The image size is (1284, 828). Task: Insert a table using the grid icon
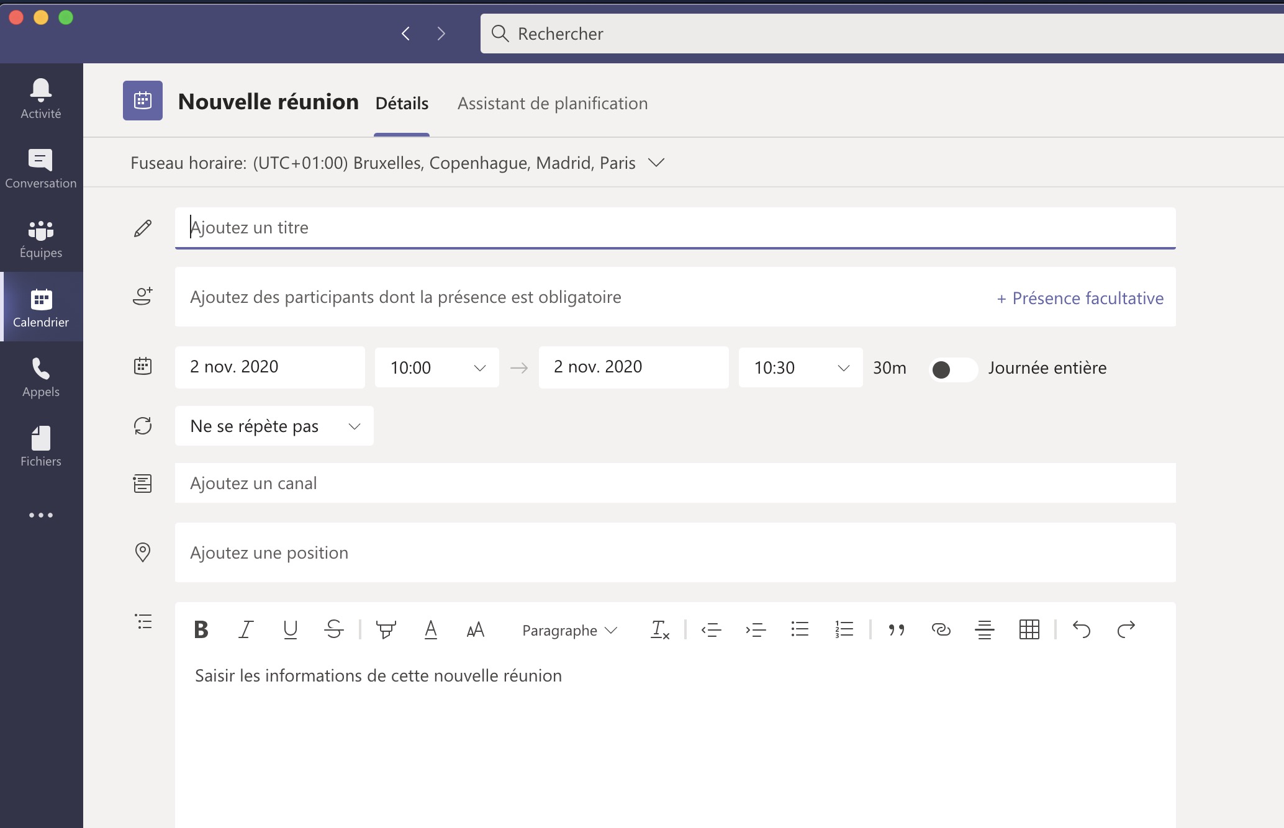pyautogui.click(x=1029, y=629)
